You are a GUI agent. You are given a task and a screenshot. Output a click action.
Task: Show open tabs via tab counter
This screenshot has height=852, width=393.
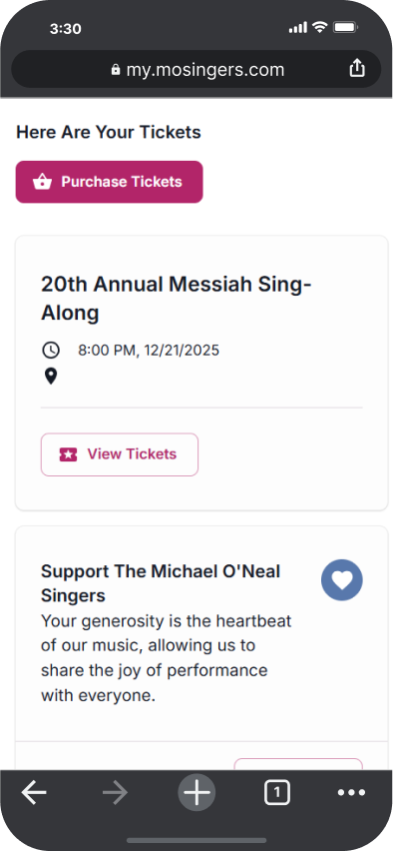277,793
